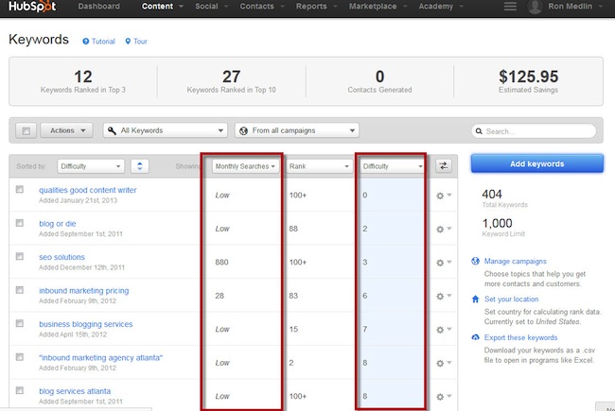Open the seo solutions keyword
Image resolution: width=615 pixels, height=411 pixels.
point(61,257)
